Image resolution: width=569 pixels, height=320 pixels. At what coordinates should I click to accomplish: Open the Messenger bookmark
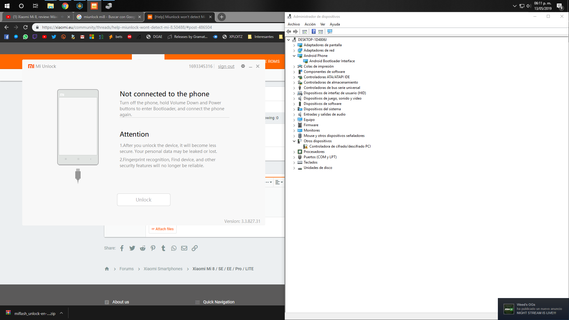pyautogui.click(x=16, y=37)
